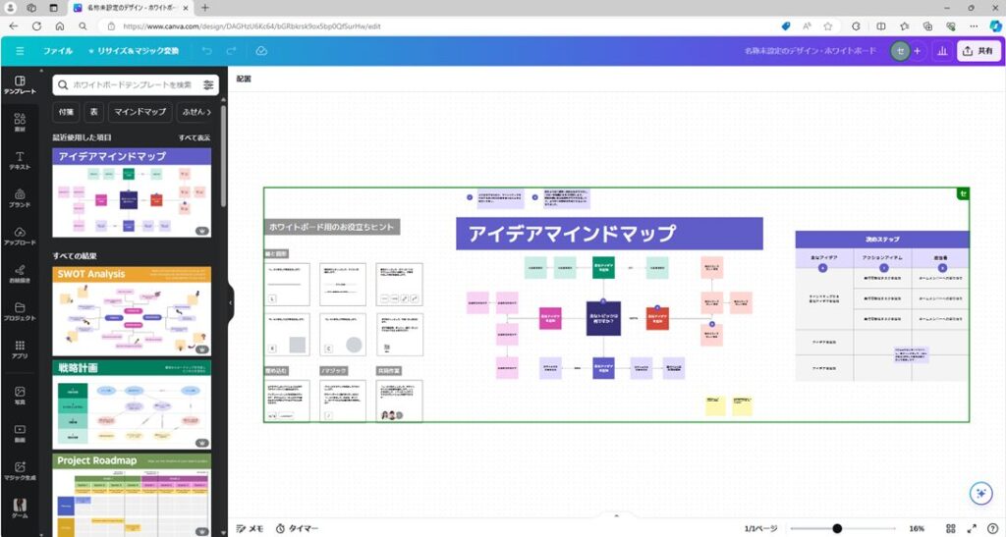
Task: Open リサイズ＆マジック変換 menu
Action: [134, 50]
